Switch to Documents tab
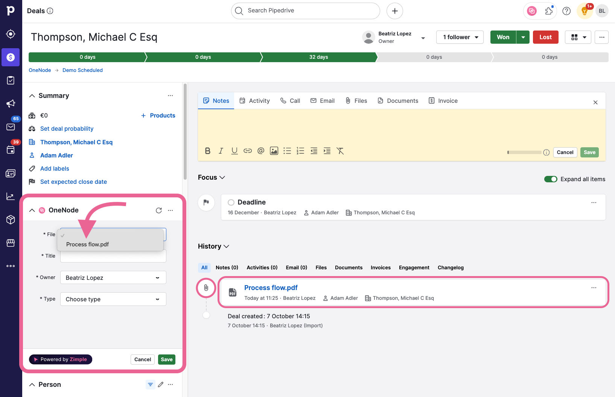Screen dimensions: 615x397 coord(398,101)
